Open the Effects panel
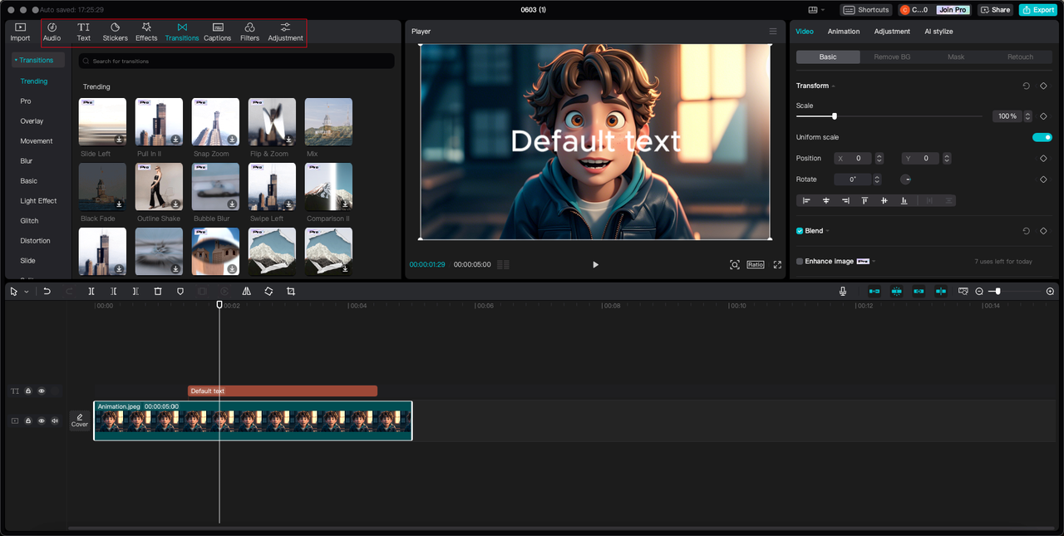 point(146,32)
